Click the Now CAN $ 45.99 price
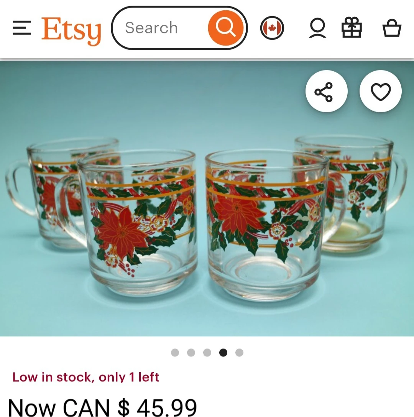This screenshot has height=417, width=414. pyautogui.click(x=102, y=407)
